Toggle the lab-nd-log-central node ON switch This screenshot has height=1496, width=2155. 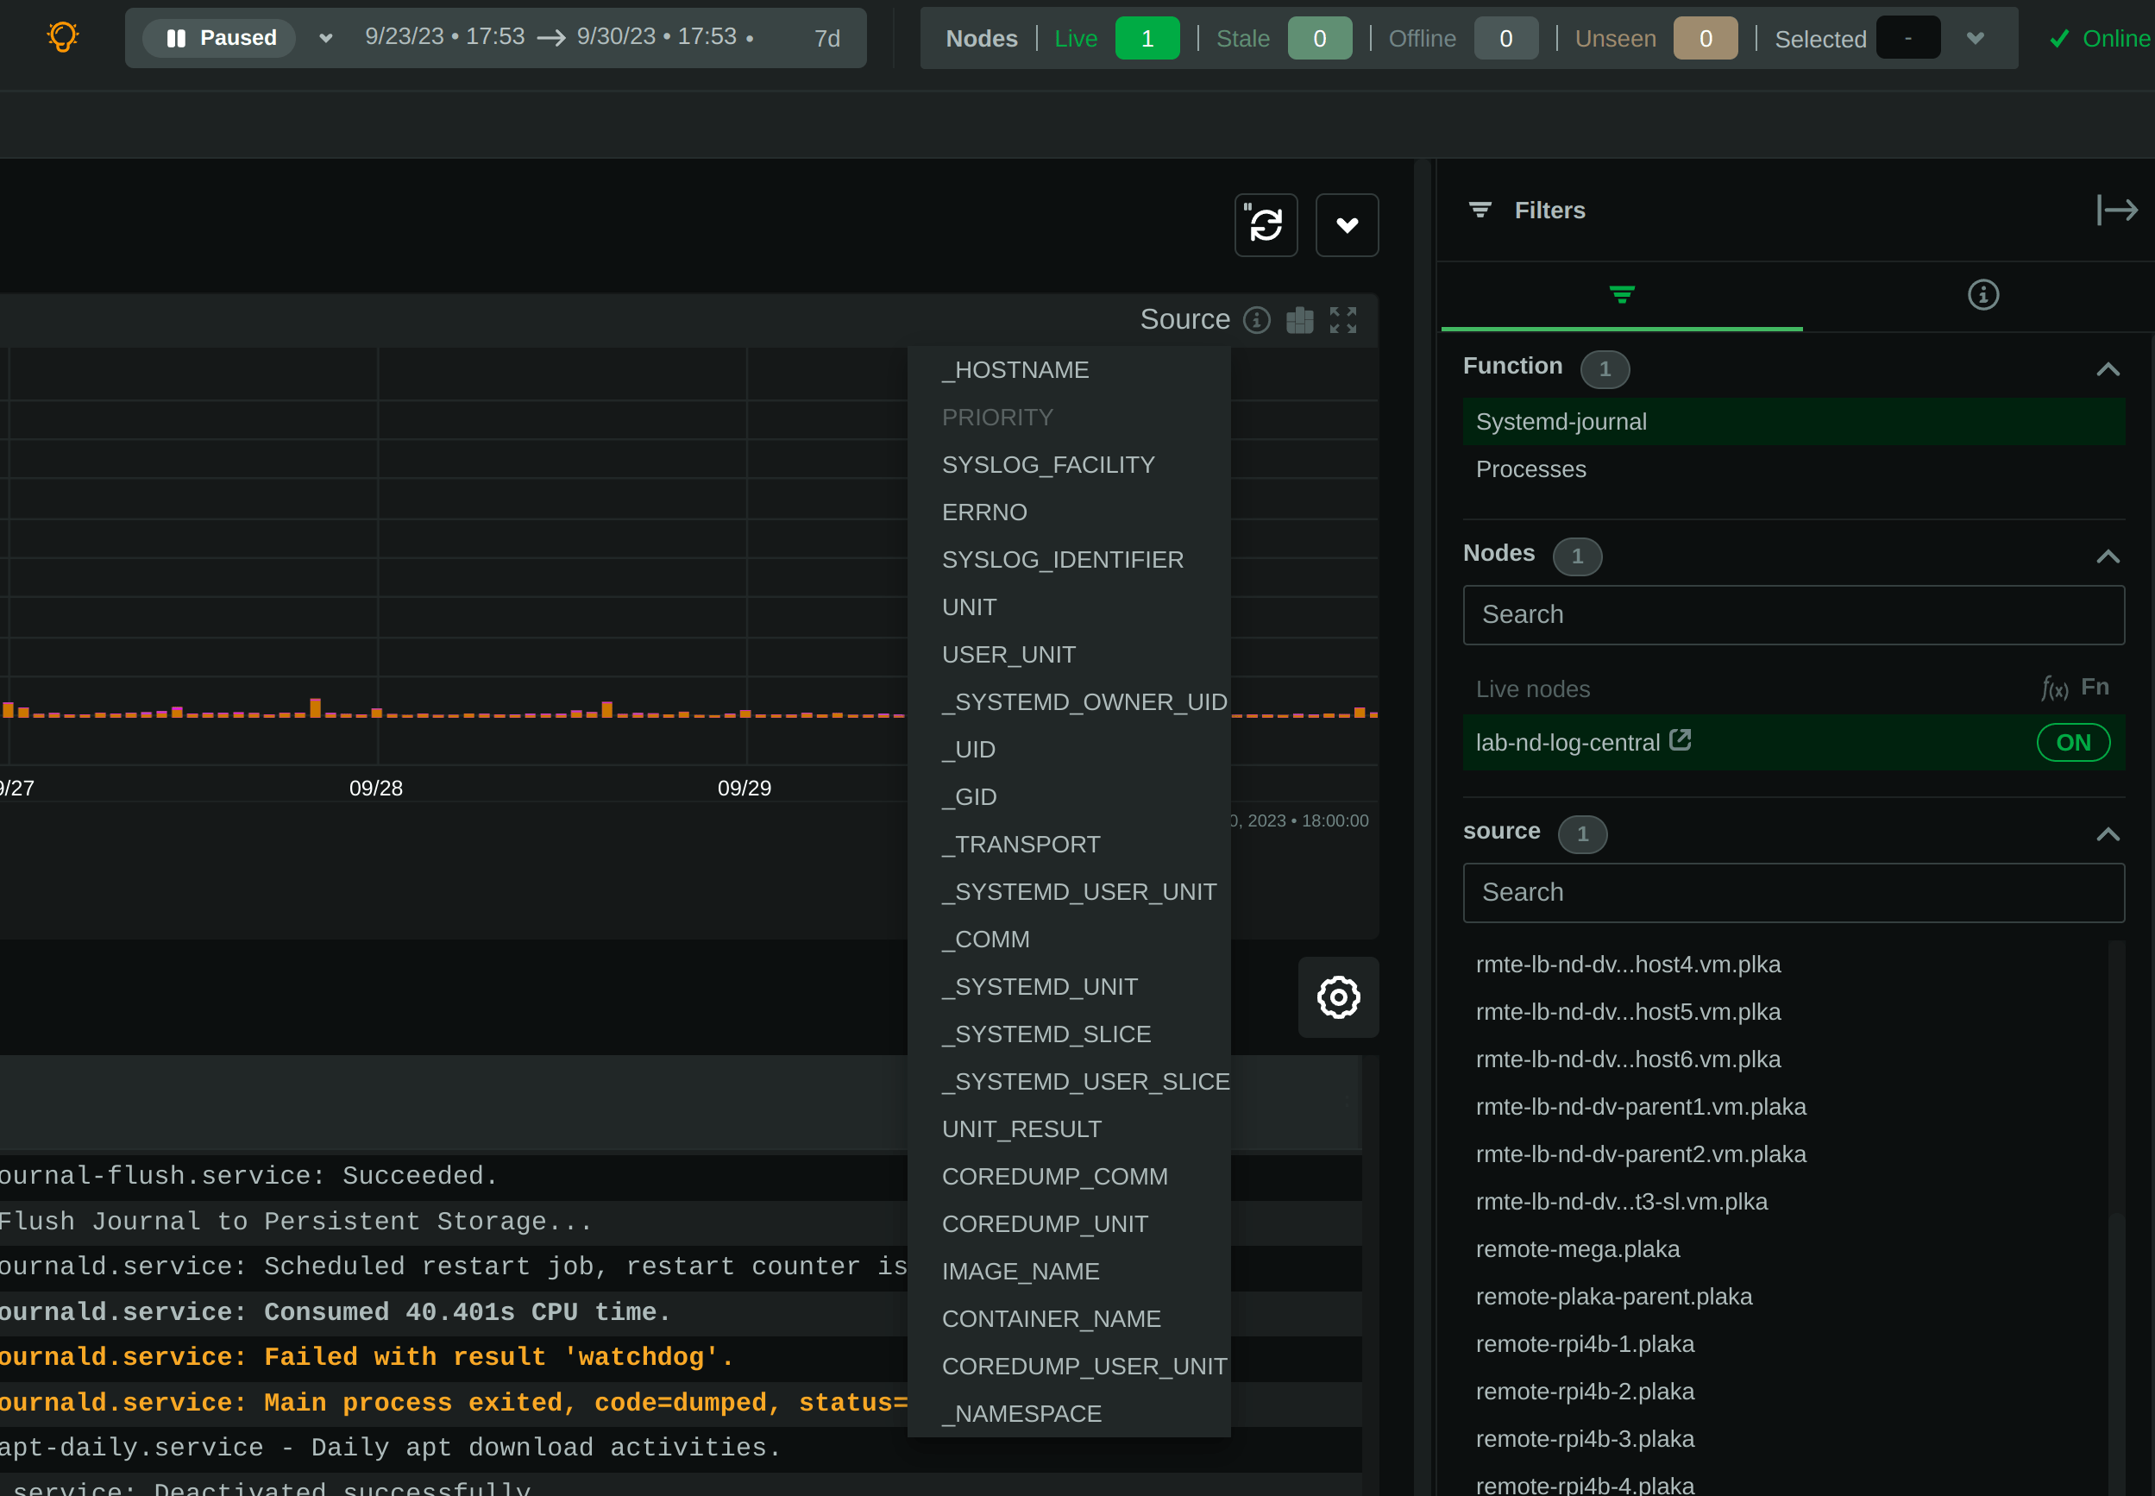pyautogui.click(x=2073, y=741)
